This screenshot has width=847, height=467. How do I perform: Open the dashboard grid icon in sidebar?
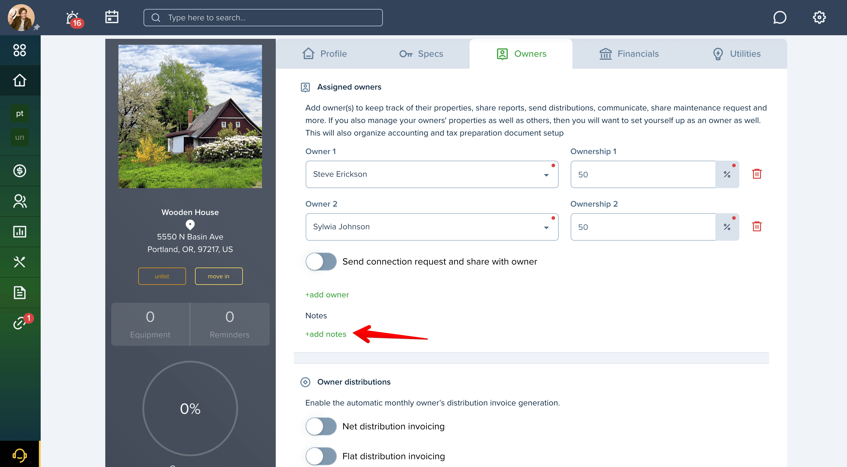pyautogui.click(x=20, y=50)
